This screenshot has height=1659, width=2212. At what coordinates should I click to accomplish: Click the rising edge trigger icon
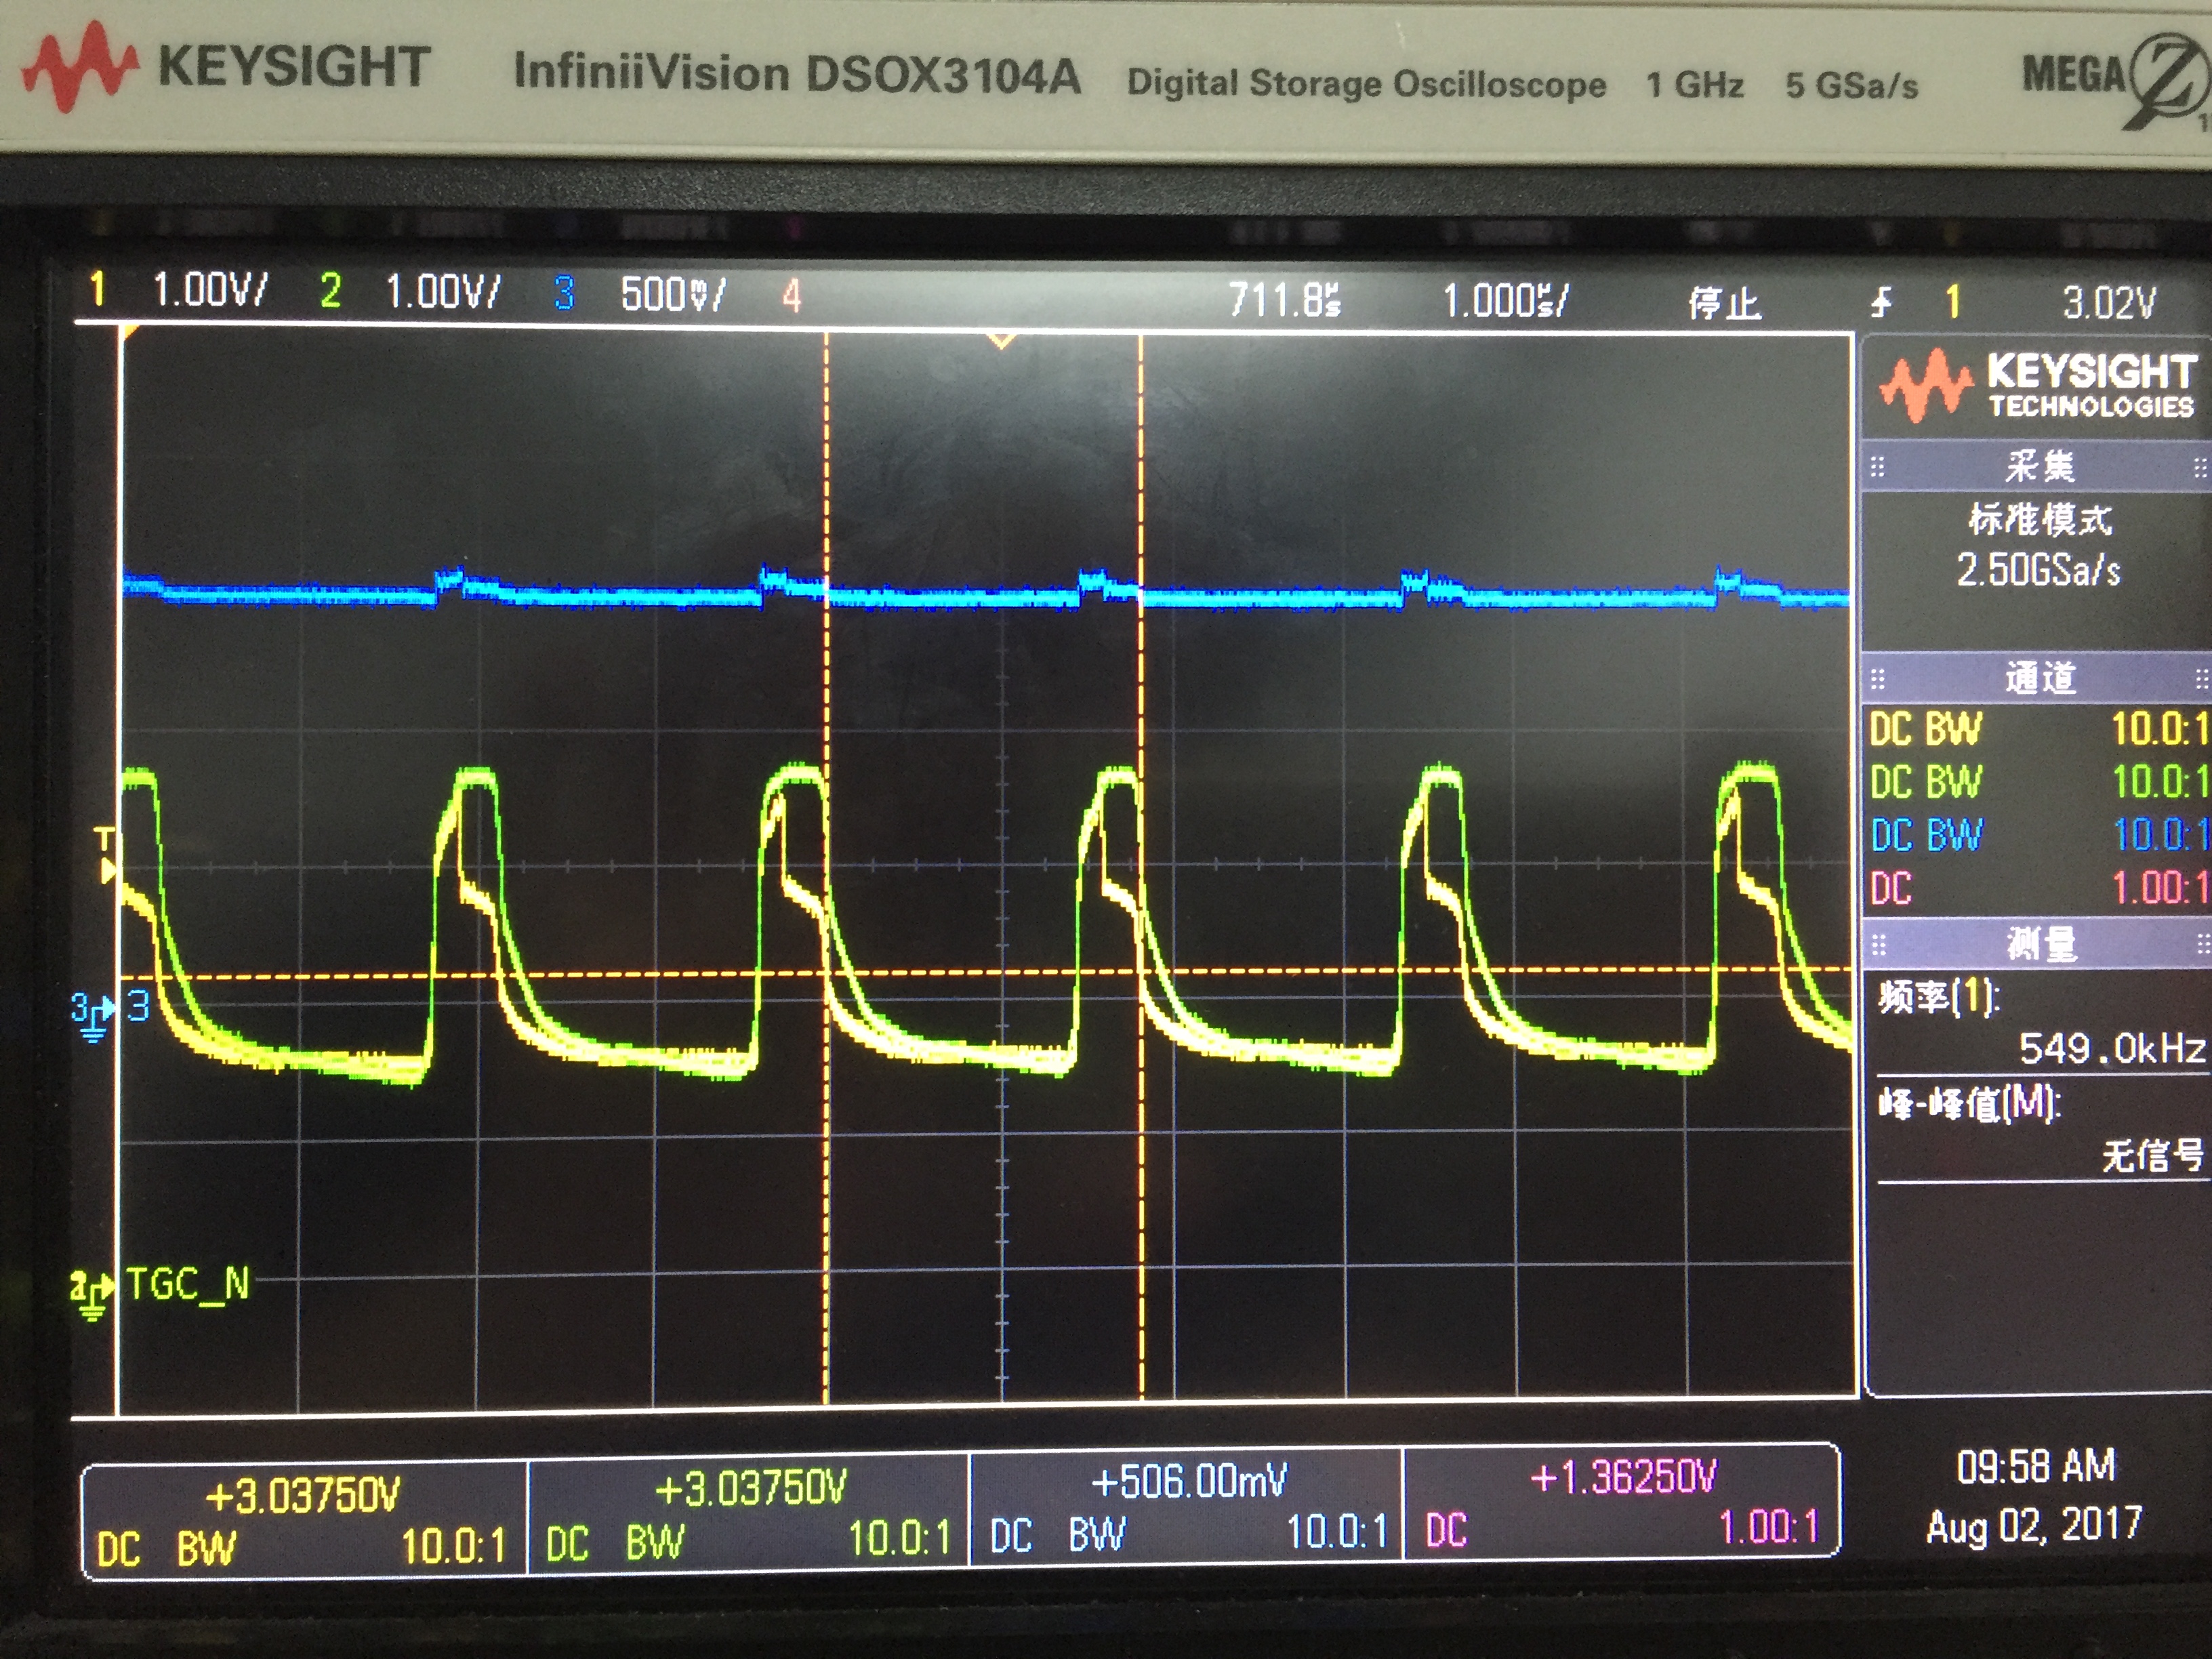(1882, 301)
